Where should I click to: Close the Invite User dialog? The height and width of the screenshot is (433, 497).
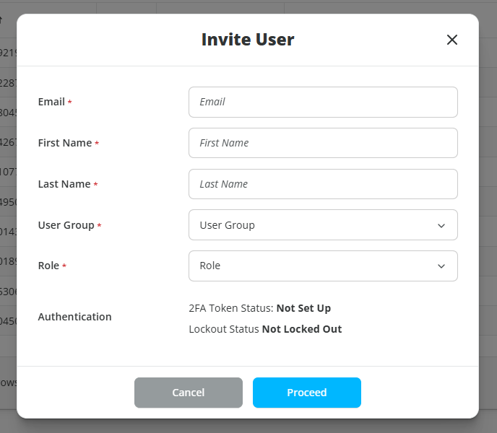pos(452,40)
